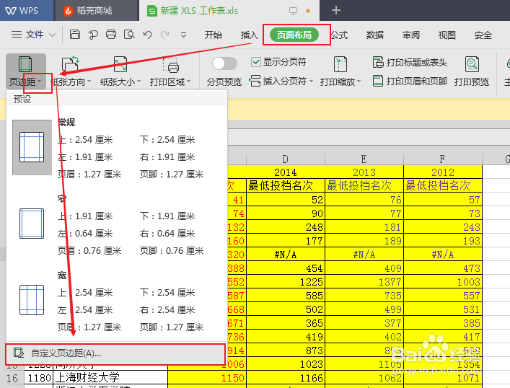Click the 纸张大小 paper size icon
The image size is (510, 388).
point(120,63)
